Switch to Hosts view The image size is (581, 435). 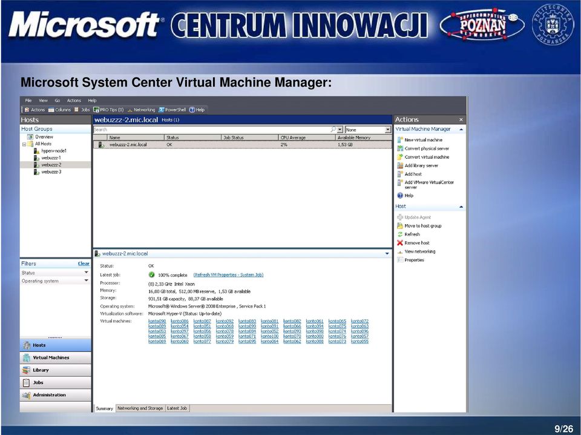(55, 345)
